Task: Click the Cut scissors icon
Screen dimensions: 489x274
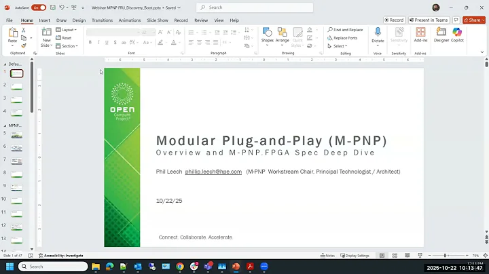Action: tap(23, 30)
